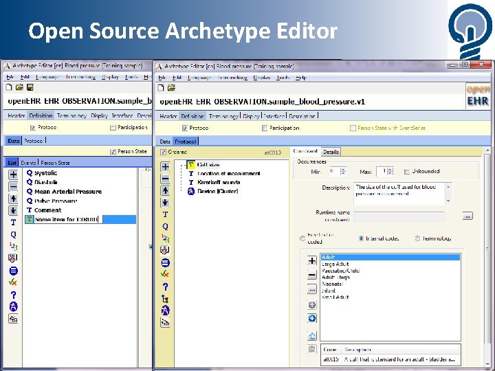Screen dimensions: 495x371
Task: Select Free text or coded radio button
Action: 302,238
